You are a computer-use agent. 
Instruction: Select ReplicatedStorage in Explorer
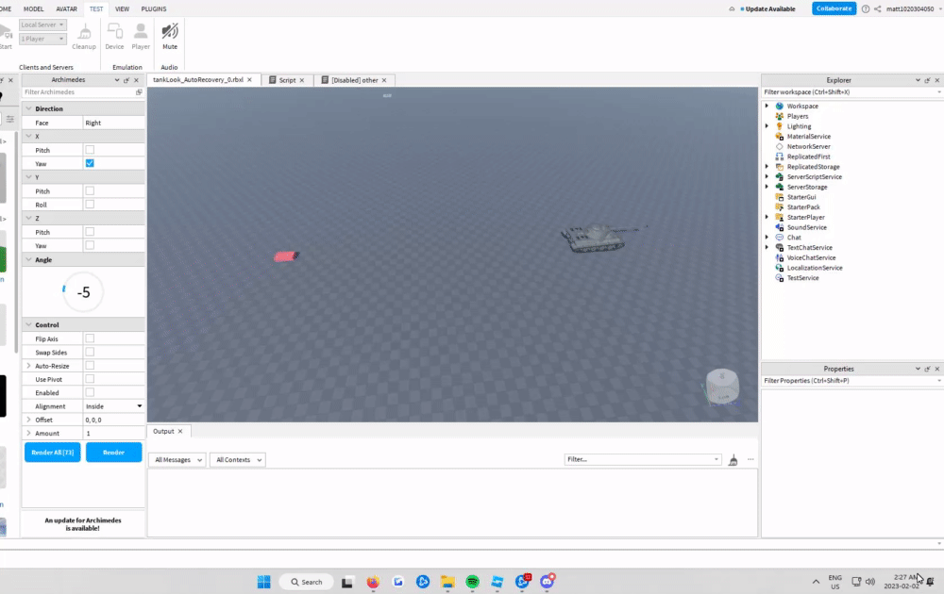(813, 167)
